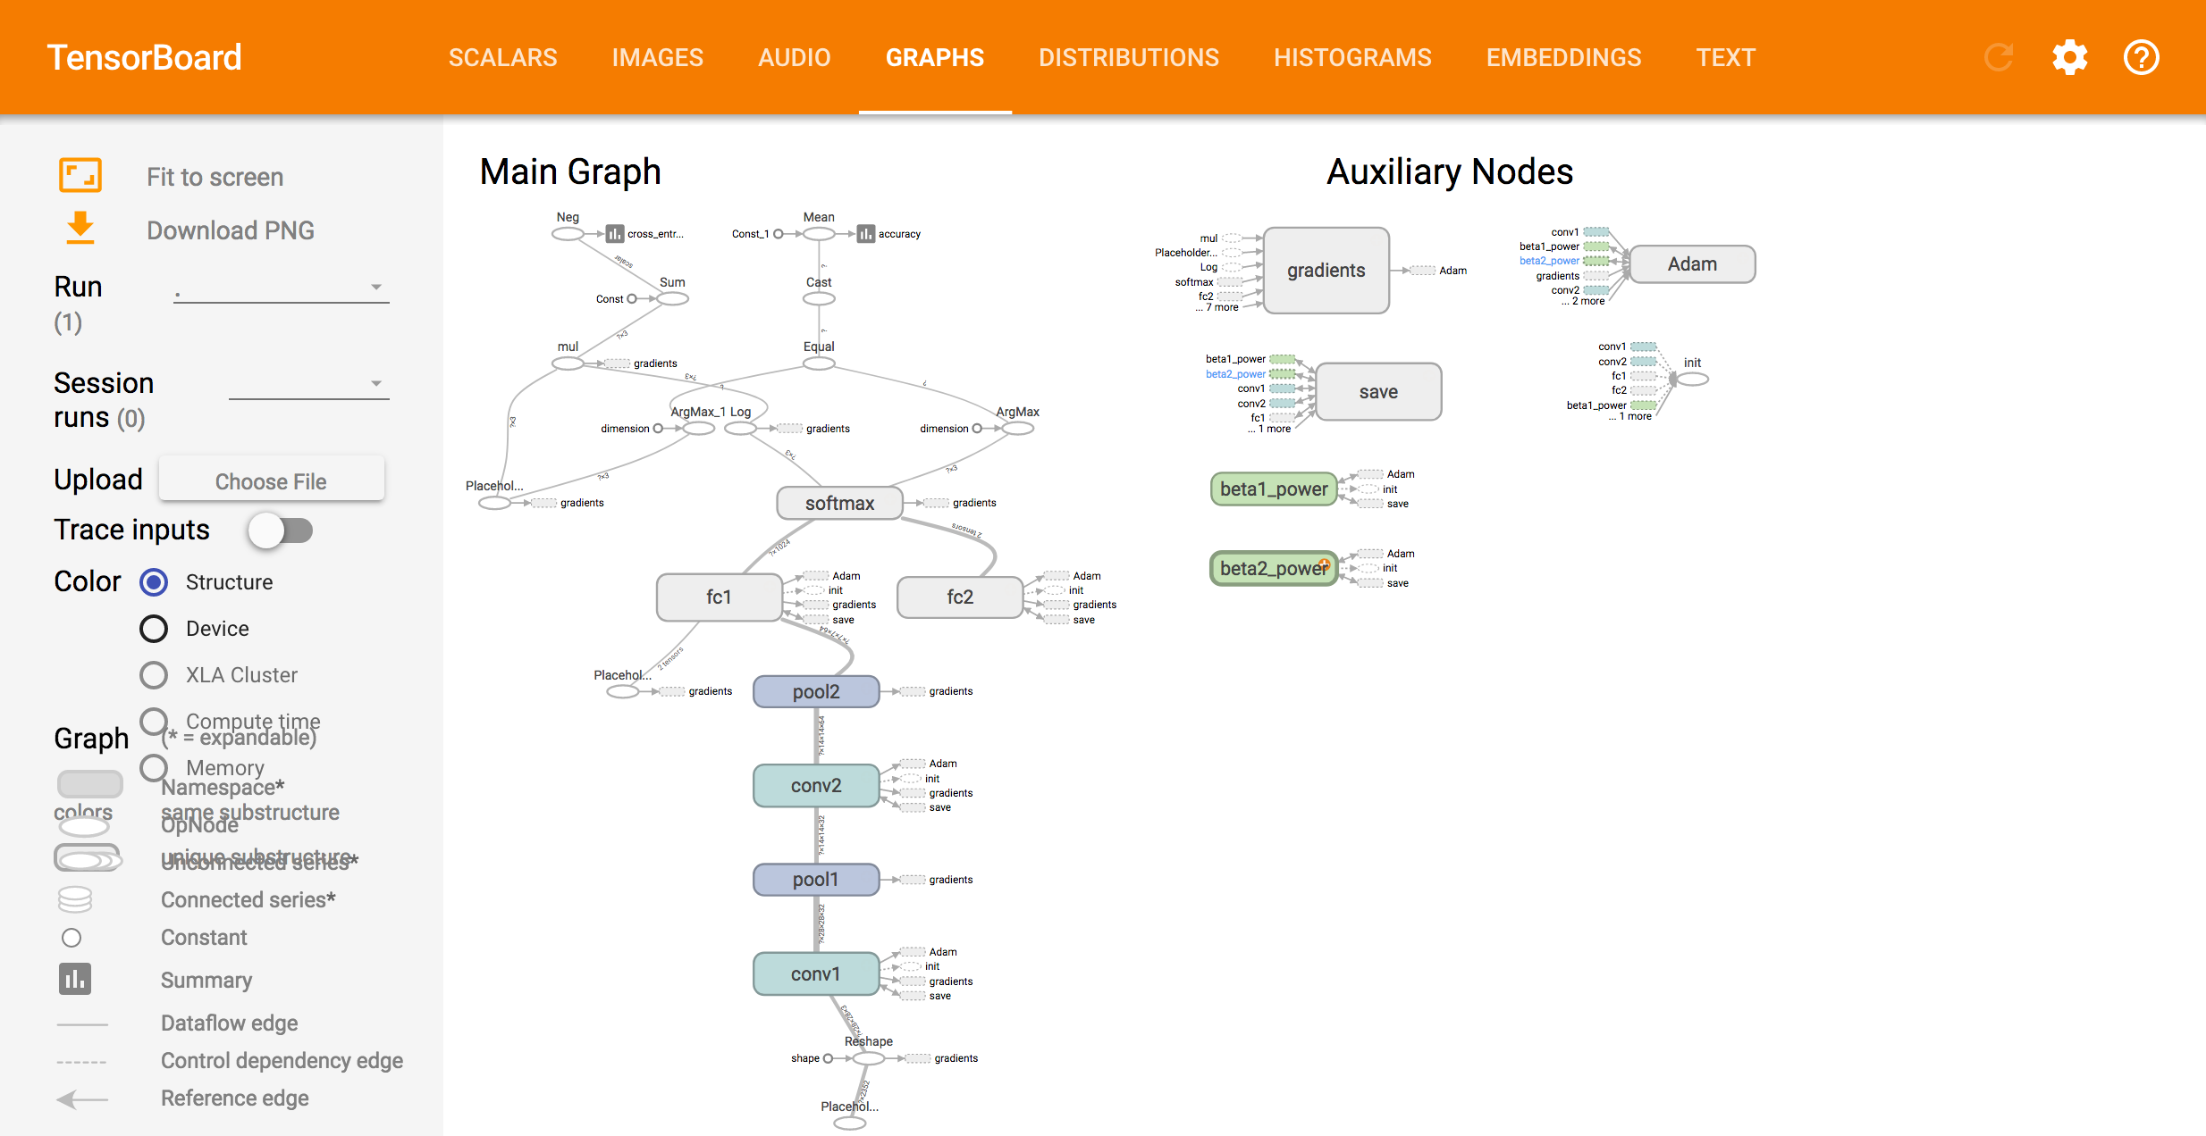
Task: Switch to the IMAGES tab
Action: [657, 57]
